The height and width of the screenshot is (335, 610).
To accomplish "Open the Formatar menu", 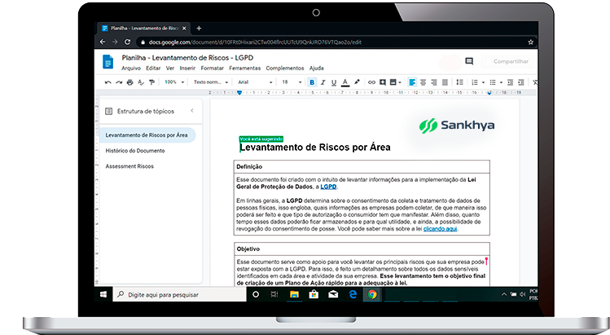I will pyautogui.click(x=212, y=68).
